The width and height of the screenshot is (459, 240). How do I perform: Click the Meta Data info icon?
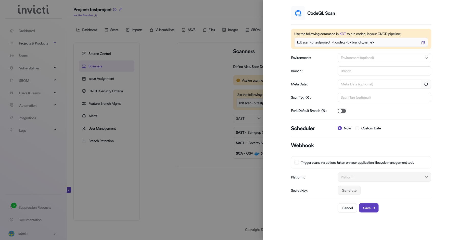pos(426,84)
